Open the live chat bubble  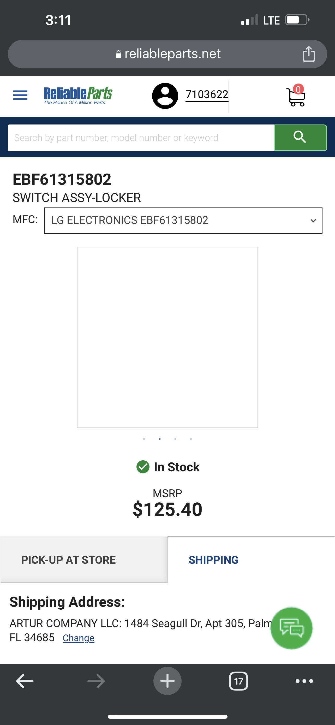click(x=291, y=628)
